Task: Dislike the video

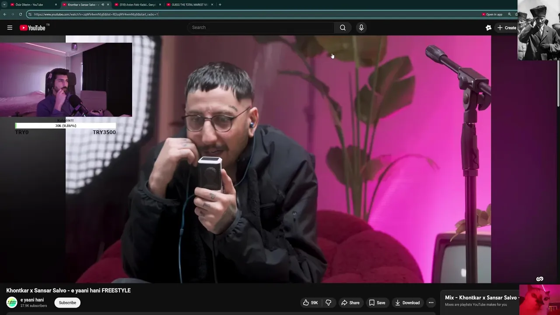Action: [329, 303]
